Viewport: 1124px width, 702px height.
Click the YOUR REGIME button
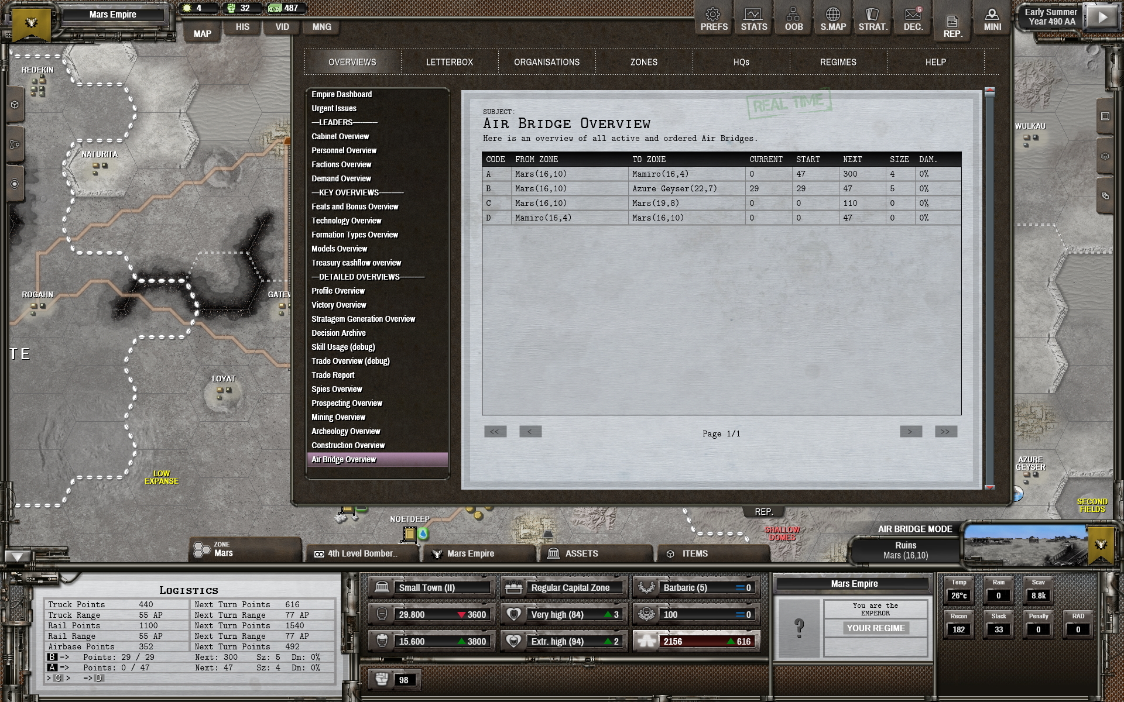point(875,628)
